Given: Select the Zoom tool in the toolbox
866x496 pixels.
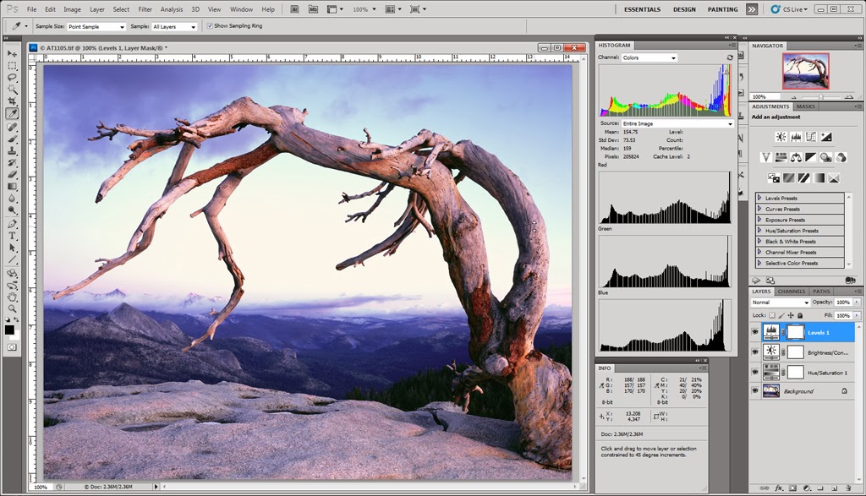Looking at the screenshot, I should click(x=13, y=308).
